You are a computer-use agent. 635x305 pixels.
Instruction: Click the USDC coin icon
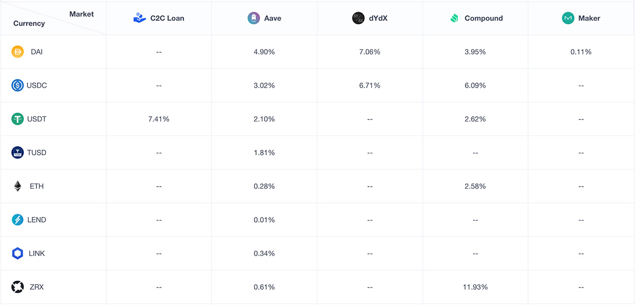(x=17, y=85)
